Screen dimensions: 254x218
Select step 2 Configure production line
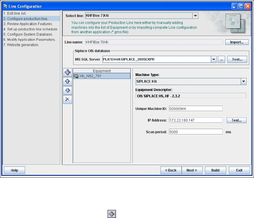(31, 19)
